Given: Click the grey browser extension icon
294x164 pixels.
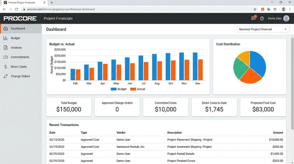Looking at the screenshot, I should (x=275, y=9).
